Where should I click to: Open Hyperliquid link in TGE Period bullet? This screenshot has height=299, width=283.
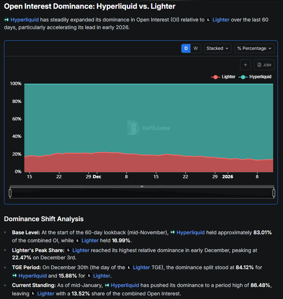(33, 276)
